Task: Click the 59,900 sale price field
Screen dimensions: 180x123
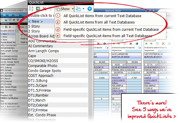Action: click(x=134, y=62)
